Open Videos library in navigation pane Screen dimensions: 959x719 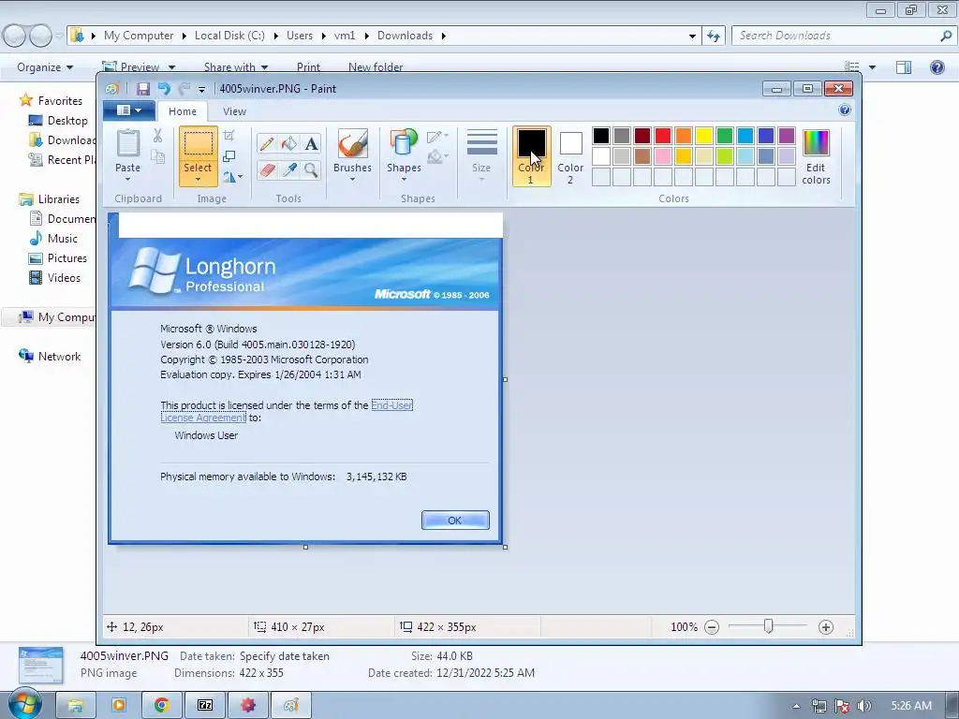(64, 277)
